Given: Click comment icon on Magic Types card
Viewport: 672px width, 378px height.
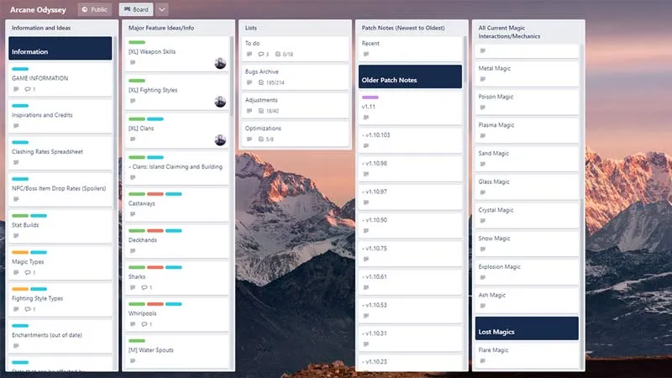Looking at the screenshot, I should (x=29, y=272).
